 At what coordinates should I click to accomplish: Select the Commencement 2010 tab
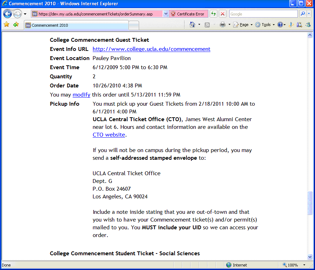coord(76,25)
